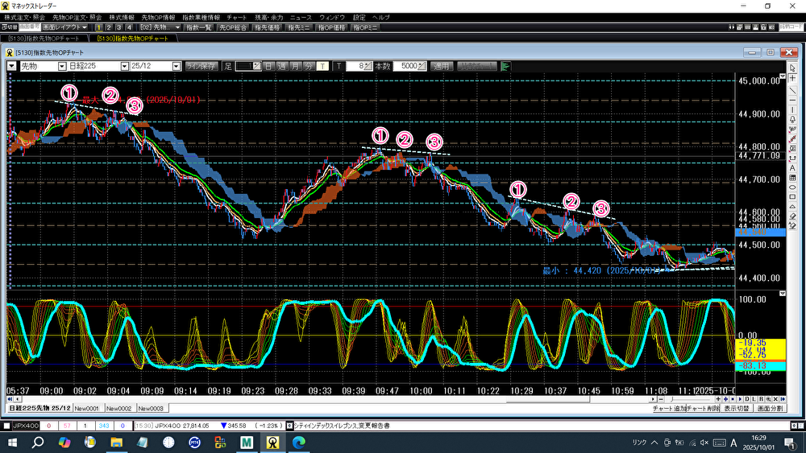Select the arrow pointer tool in right toolbar
The image size is (806, 453).
point(793,67)
